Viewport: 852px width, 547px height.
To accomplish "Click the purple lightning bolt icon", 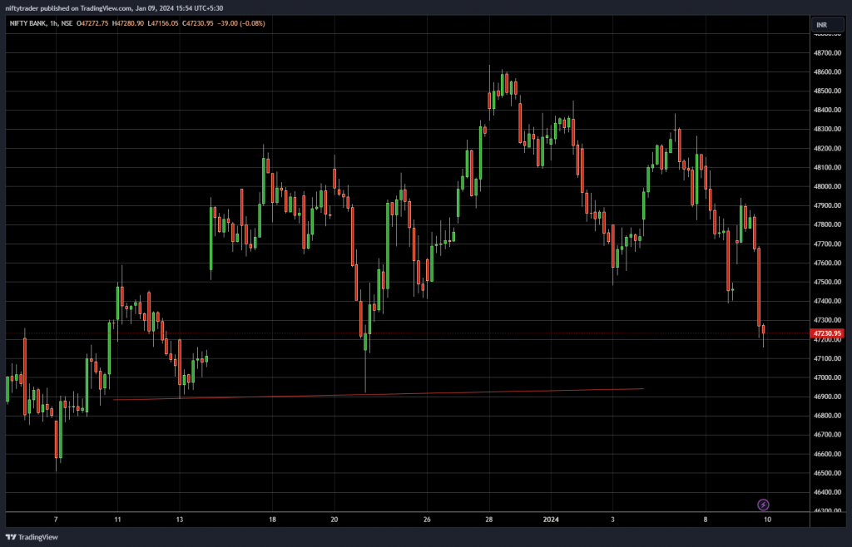I will tap(763, 505).
